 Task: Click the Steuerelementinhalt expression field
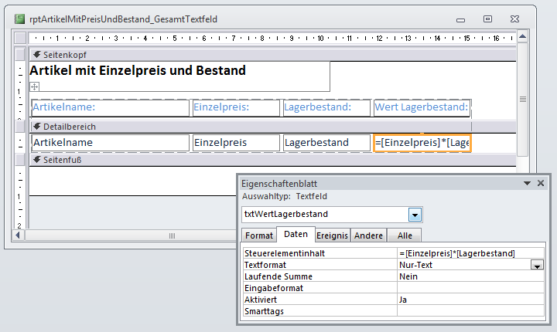[469, 253]
